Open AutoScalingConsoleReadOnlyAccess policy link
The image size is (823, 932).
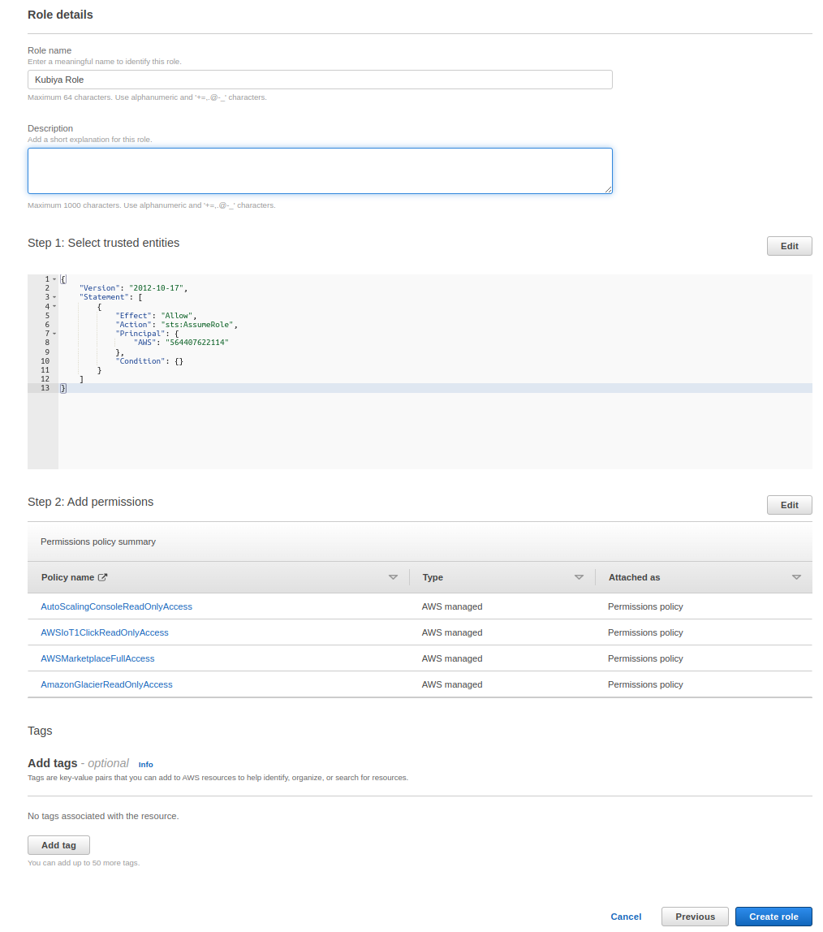116,606
